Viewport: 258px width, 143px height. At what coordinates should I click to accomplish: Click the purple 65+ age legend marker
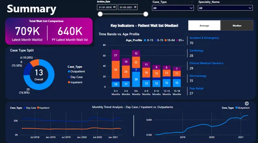tap(177, 40)
